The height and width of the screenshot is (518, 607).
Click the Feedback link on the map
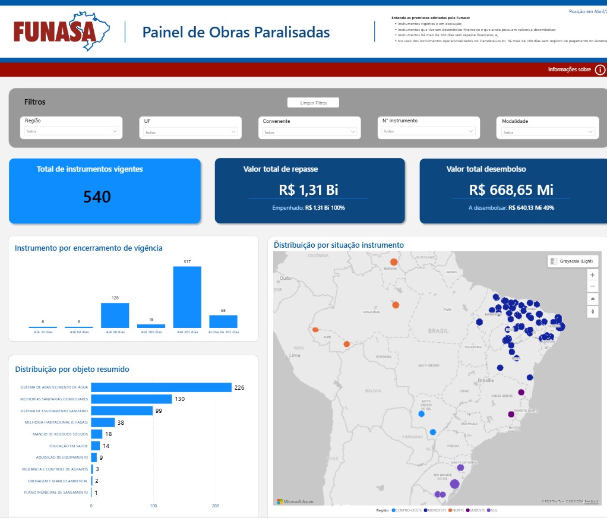pyautogui.click(x=591, y=502)
